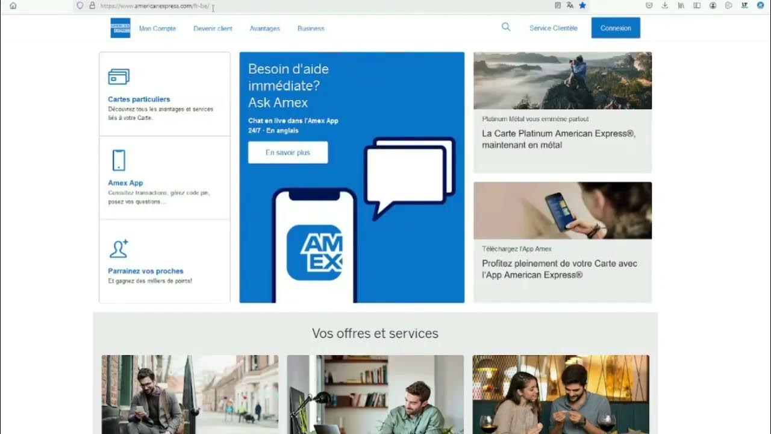Open the Service Clientèle link

point(554,28)
